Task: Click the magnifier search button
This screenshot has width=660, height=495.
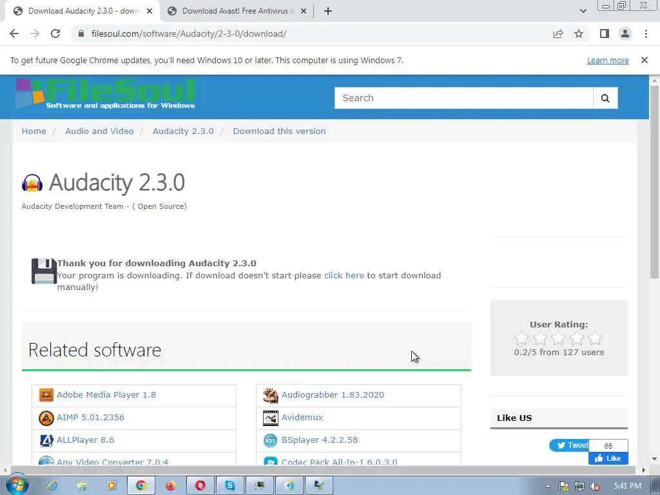Action: [605, 98]
